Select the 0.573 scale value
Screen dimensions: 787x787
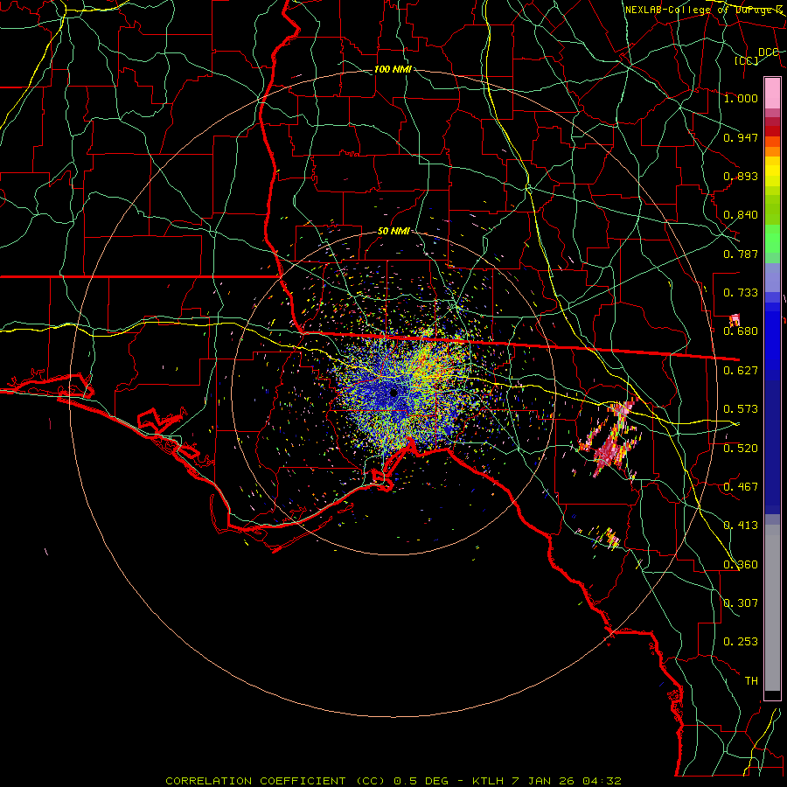tap(741, 409)
